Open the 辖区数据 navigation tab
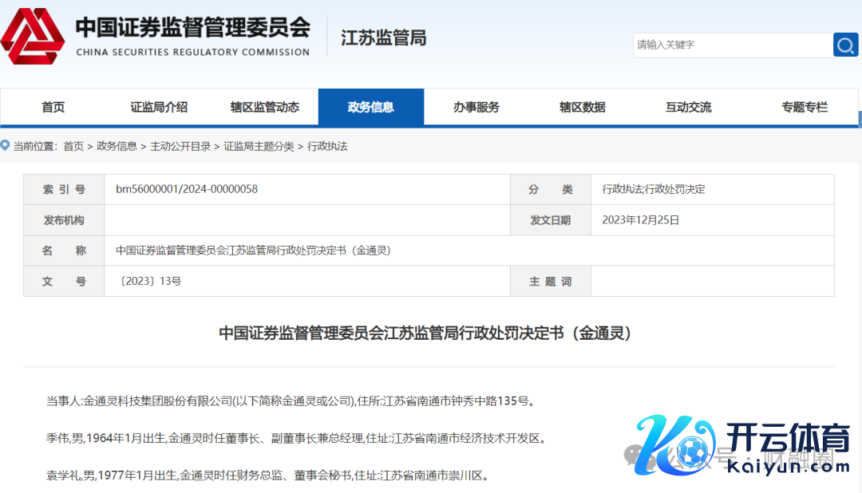The height and width of the screenshot is (493, 862). click(x=583, y=107)
